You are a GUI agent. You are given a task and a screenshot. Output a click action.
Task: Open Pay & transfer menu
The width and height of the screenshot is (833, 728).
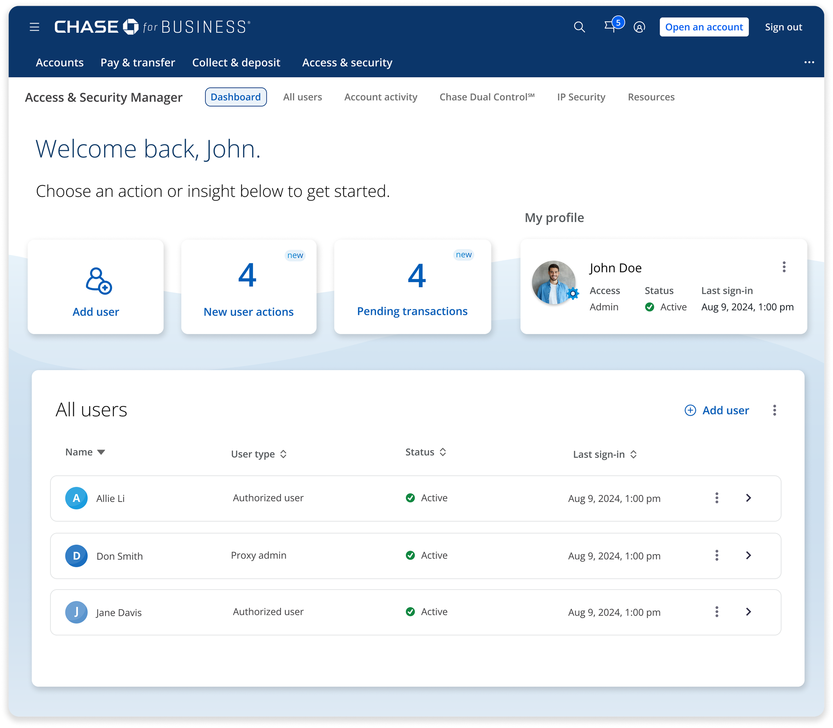click(x=138, y=63)
